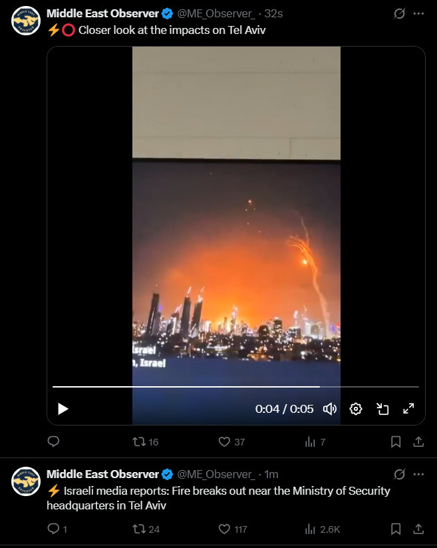Viewport: 437px width, 548px height.
Task: Open more options for Ministry of Security post
Action: tap(418, 474)
